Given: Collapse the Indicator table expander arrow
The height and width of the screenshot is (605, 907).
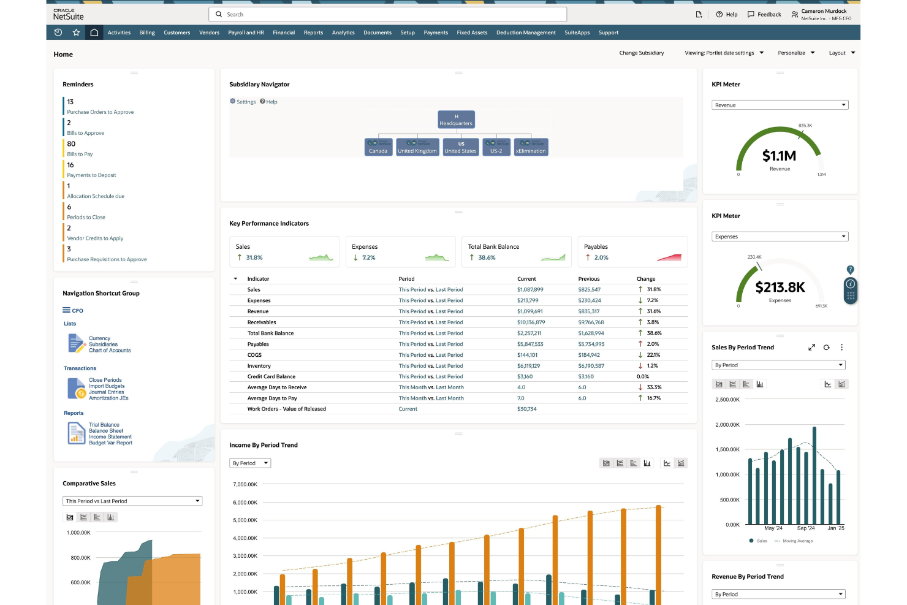Looking at the screenshot, I should pos(235,279).
